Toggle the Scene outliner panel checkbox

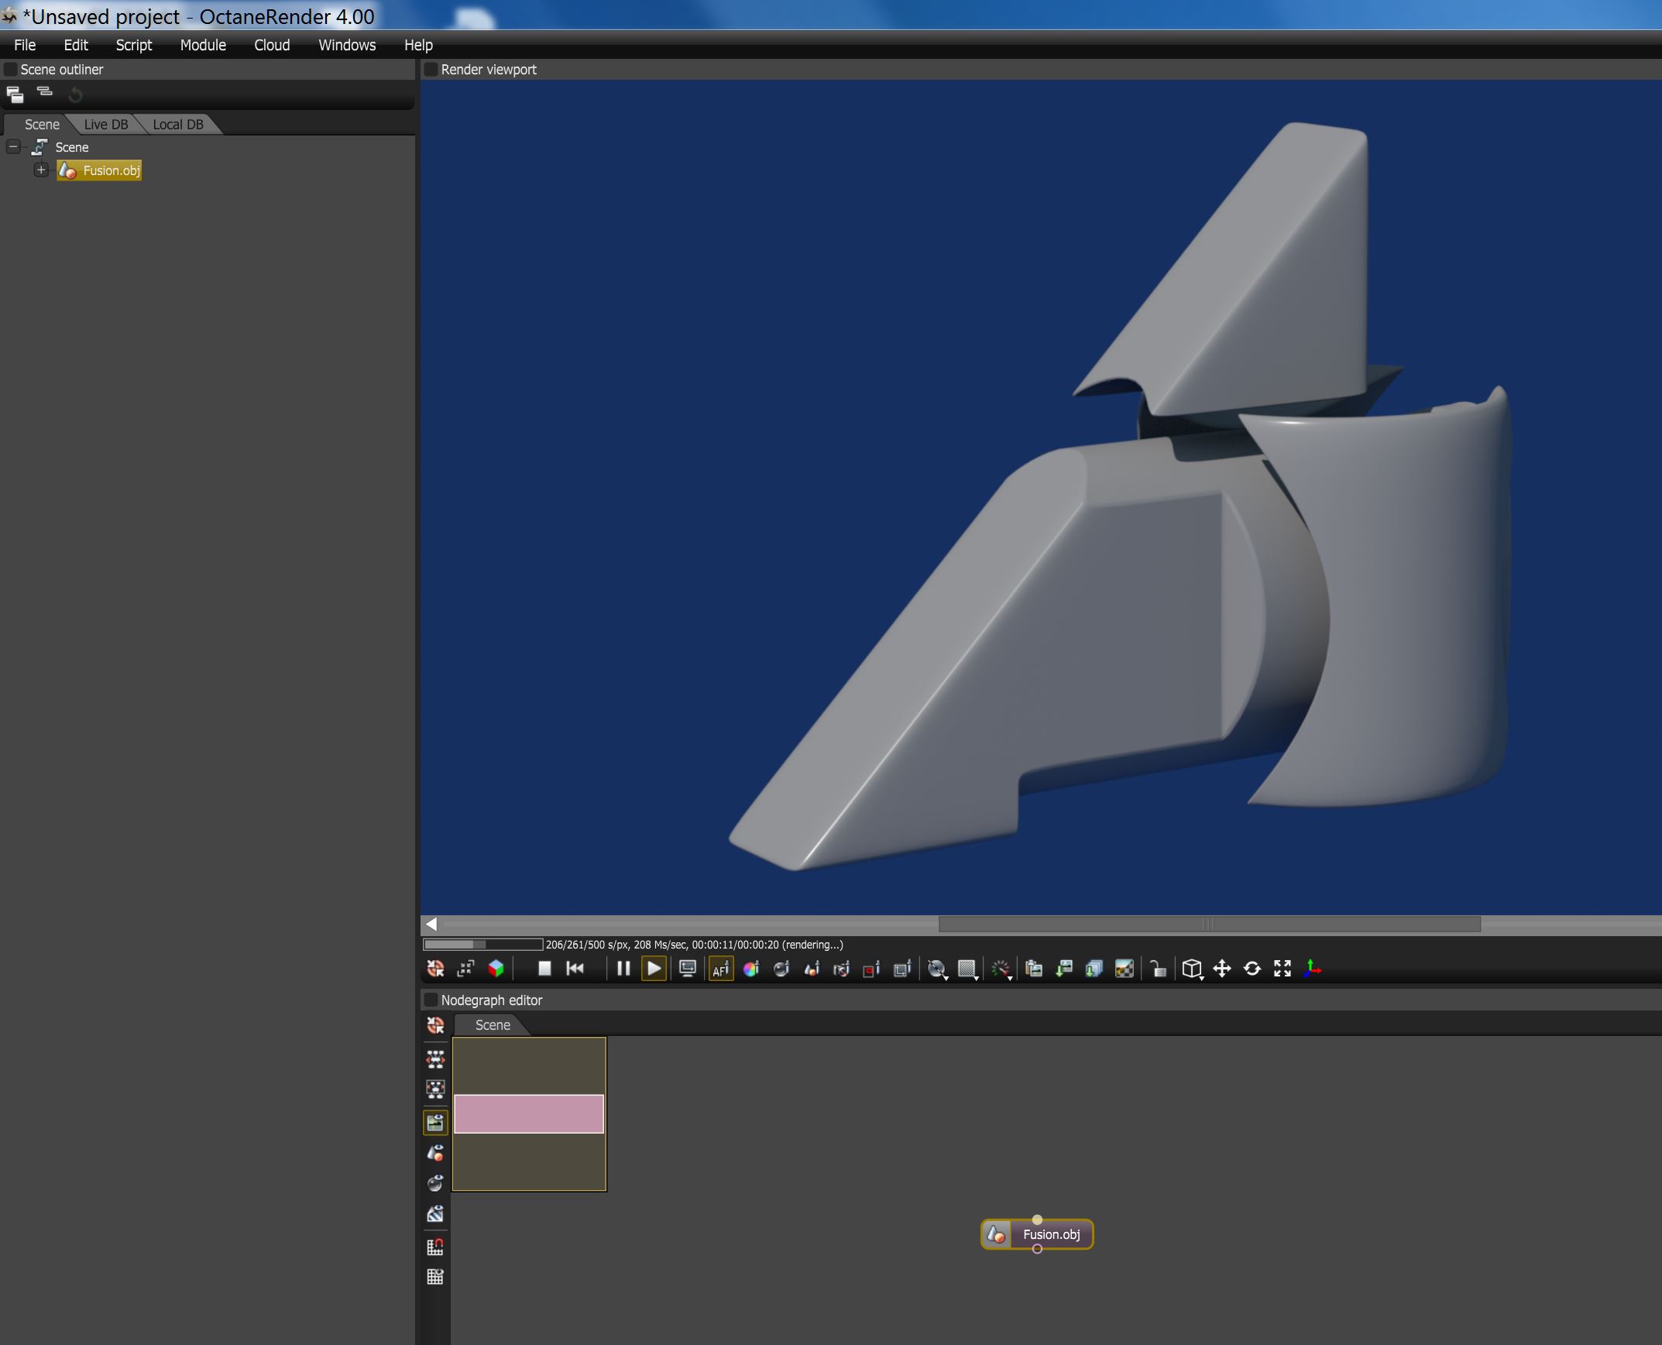tap(11, 70)
